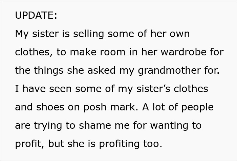Click the word "wanting"
This screenshot has width=237, height=161.
[x=170, y=126]
